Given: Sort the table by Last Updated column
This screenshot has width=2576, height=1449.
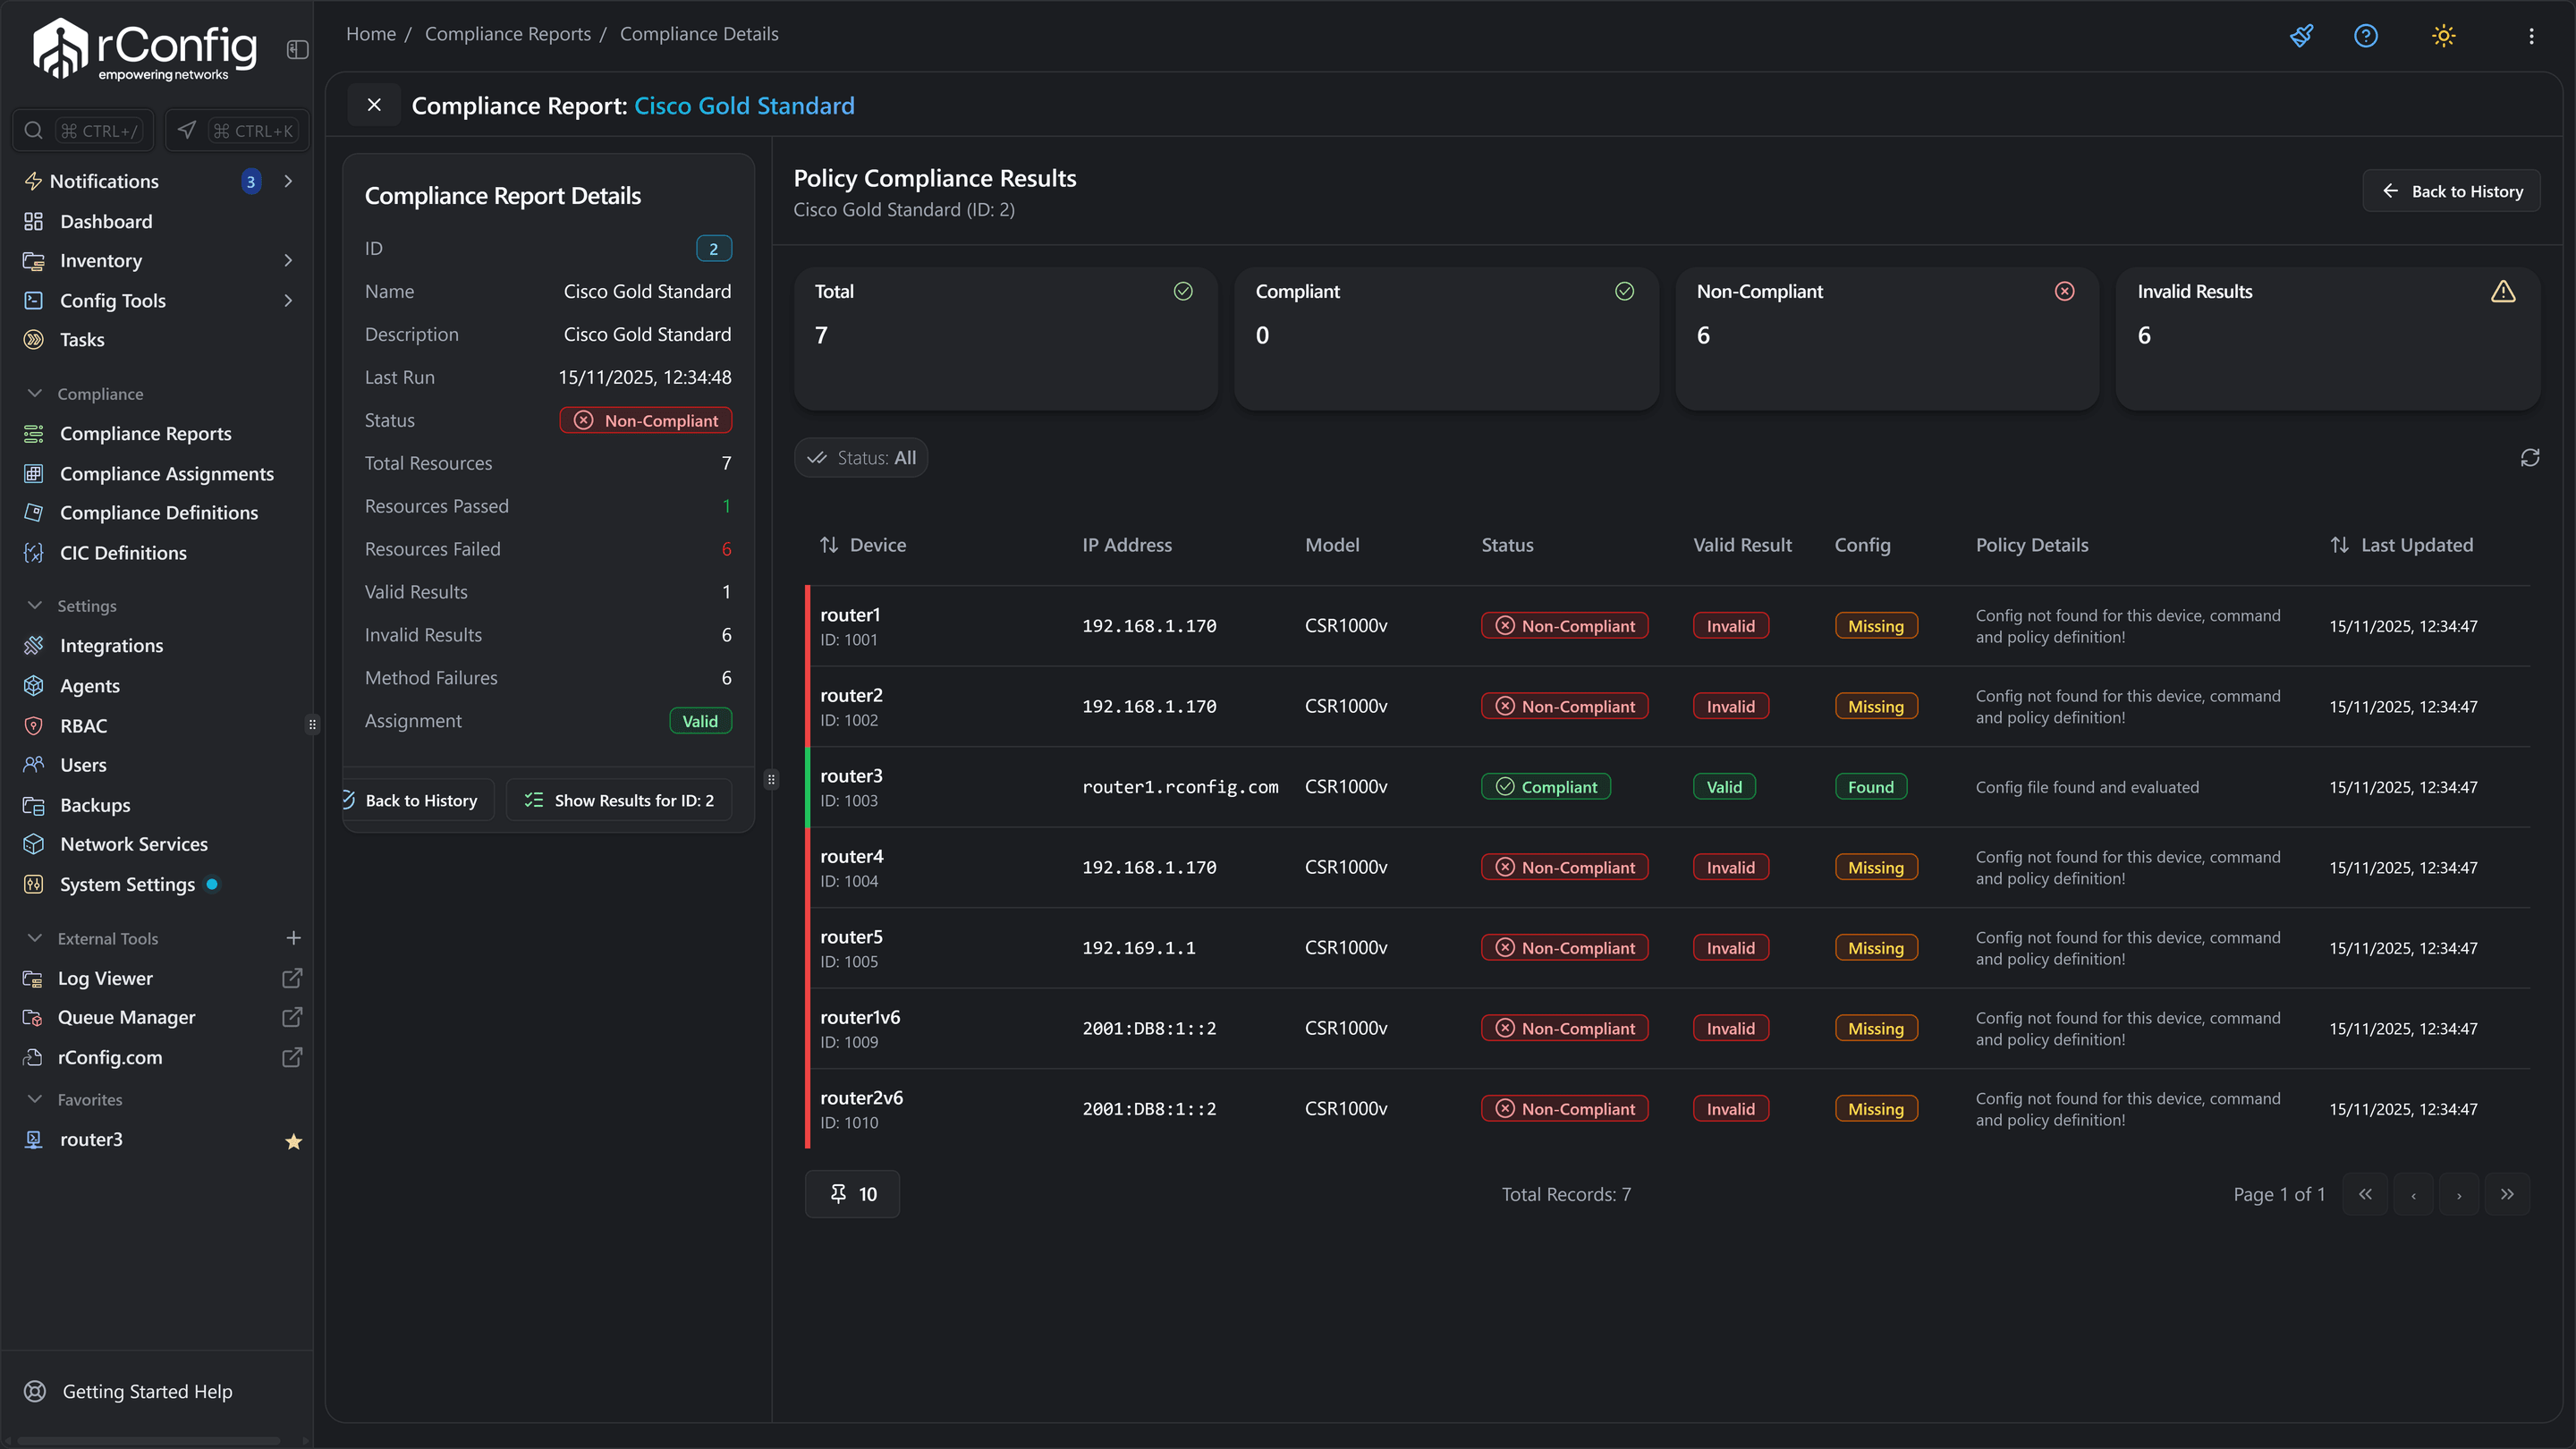Looking at the screenshot, I should tap(2401, 544).
